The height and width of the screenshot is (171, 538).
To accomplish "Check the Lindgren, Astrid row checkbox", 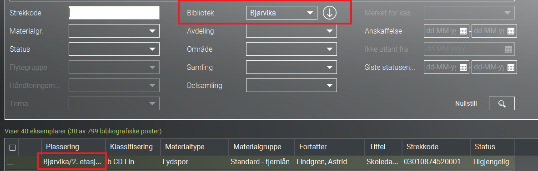I will [x=10, y=162].
